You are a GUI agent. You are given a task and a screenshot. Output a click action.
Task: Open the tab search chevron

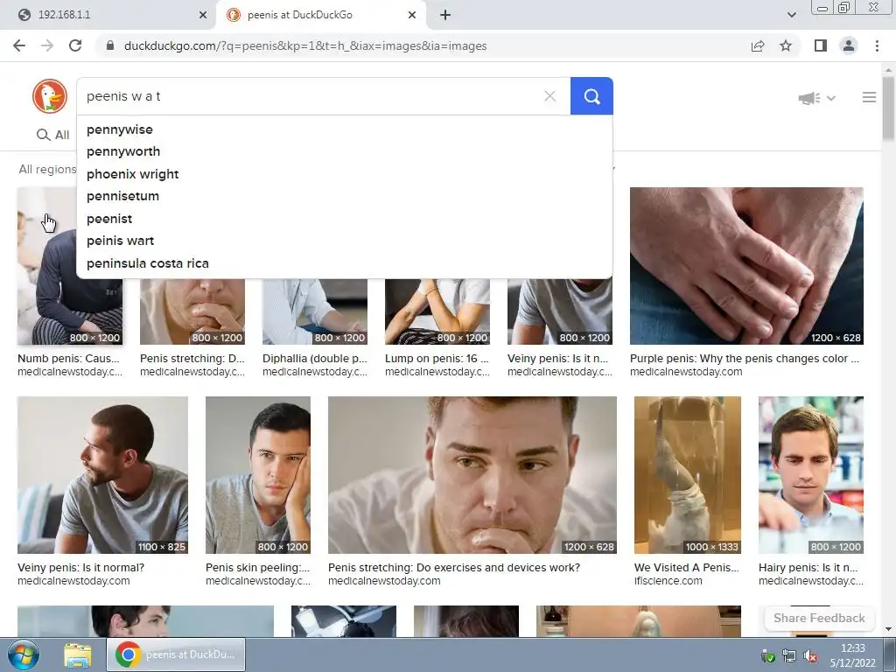(x=791, y=15)
